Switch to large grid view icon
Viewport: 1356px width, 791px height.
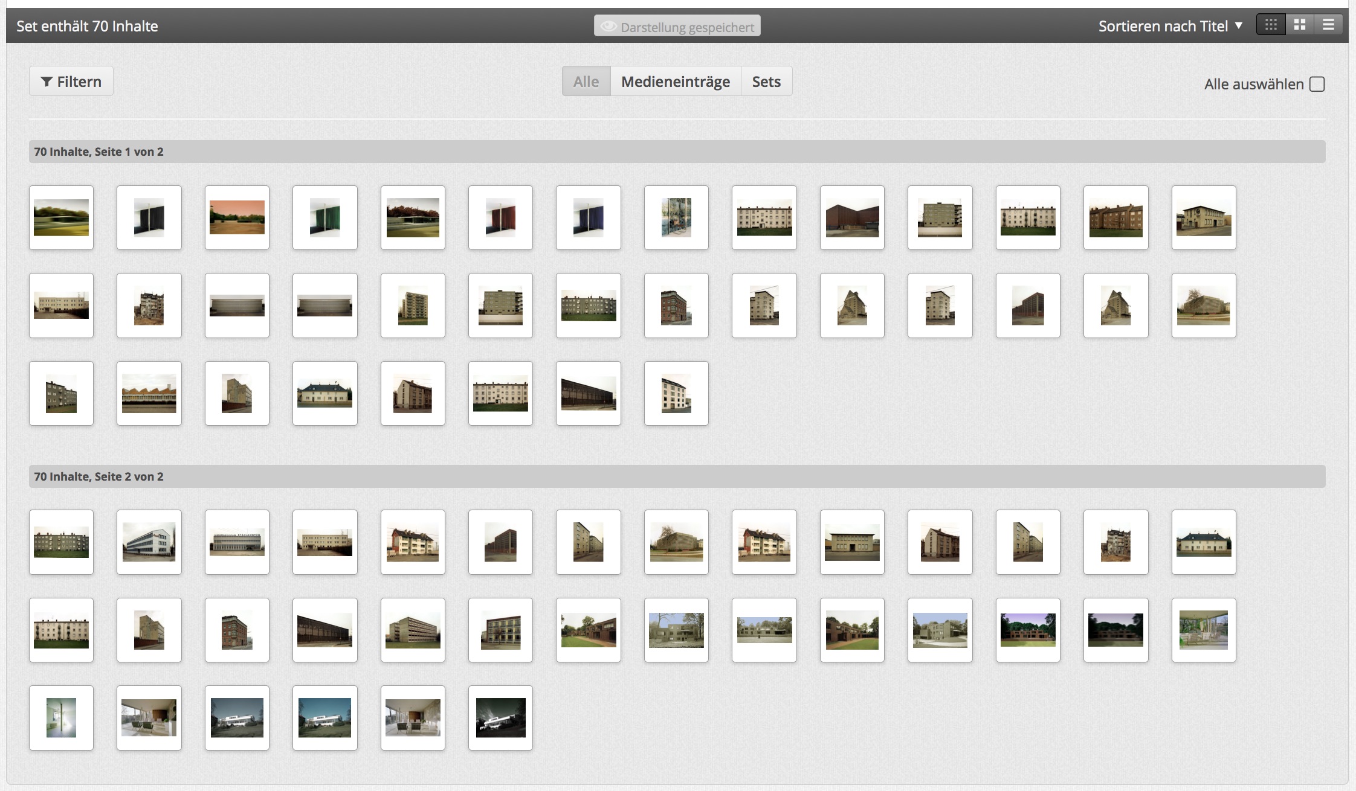pyautogui.click(x=1299, y=25)
